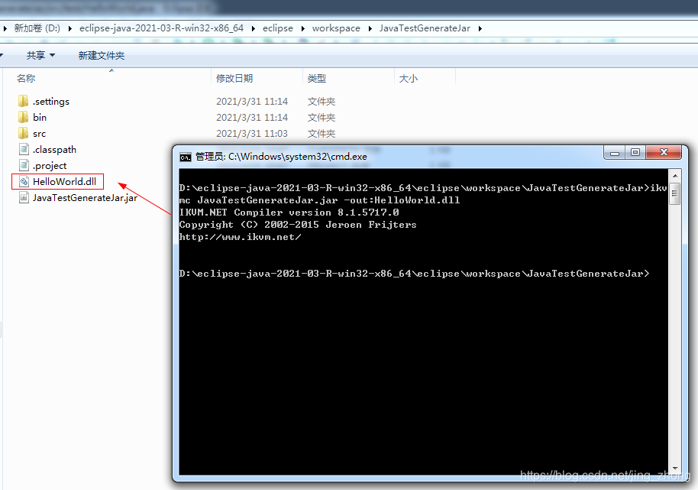Select the .project file
The width and height of the screenshot is (698, 490).
click(x=47, y=165)
